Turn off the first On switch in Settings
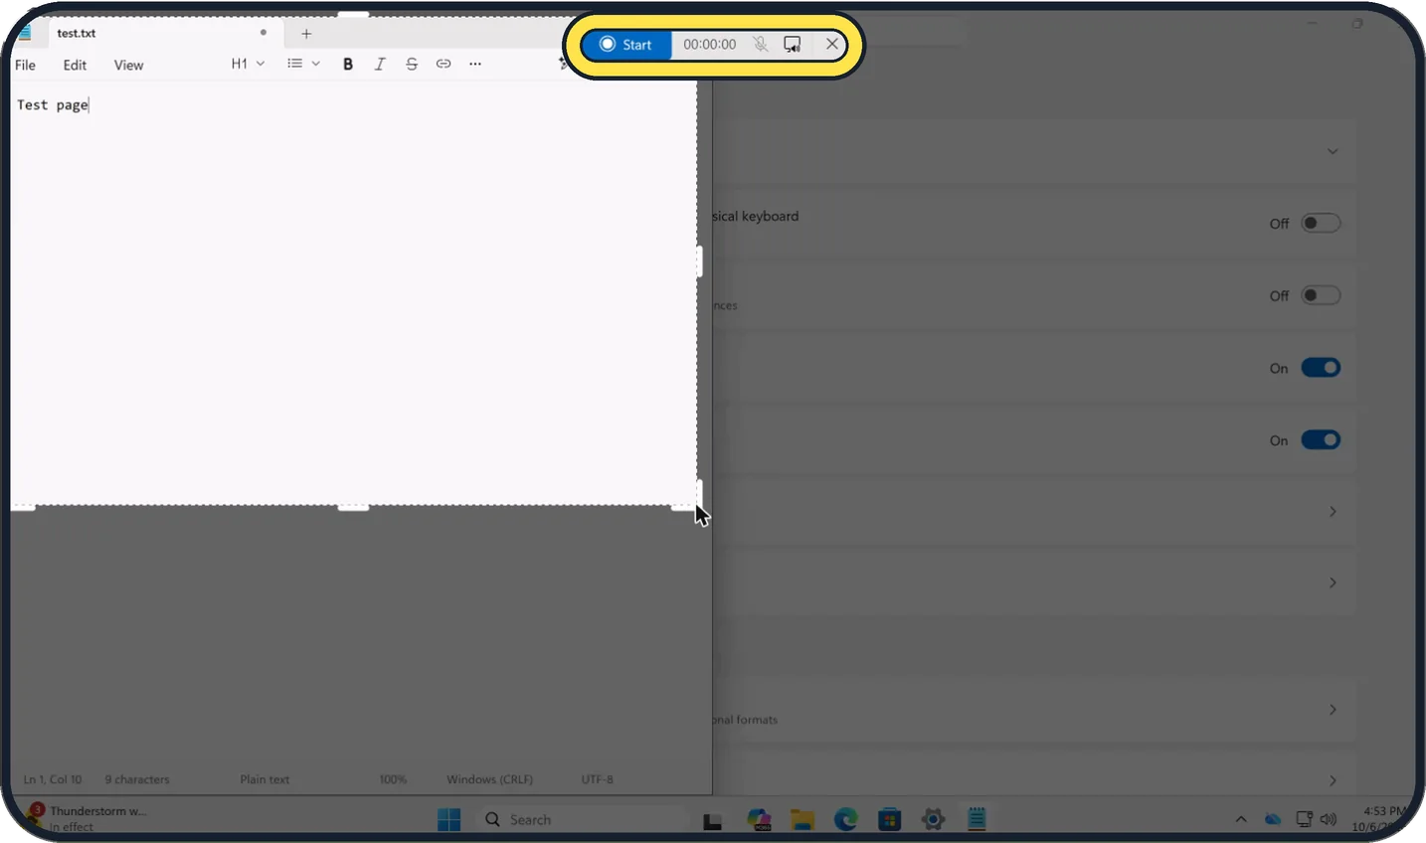 (1321, 368)
